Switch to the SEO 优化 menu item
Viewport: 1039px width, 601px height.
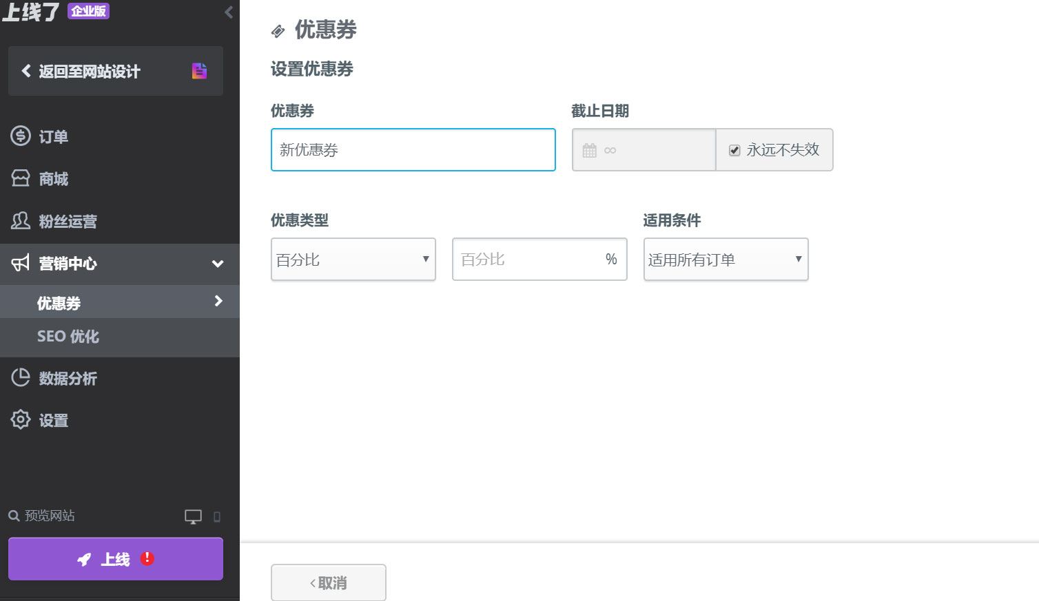point(67,337)
